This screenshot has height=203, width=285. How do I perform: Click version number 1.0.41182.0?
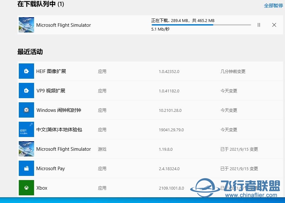tap(169, 91)
